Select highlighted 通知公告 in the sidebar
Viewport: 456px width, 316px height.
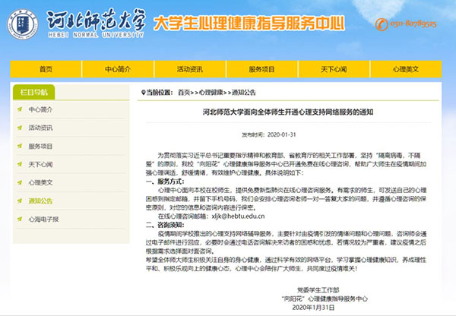pyautogui.click(x=40, y=201)
